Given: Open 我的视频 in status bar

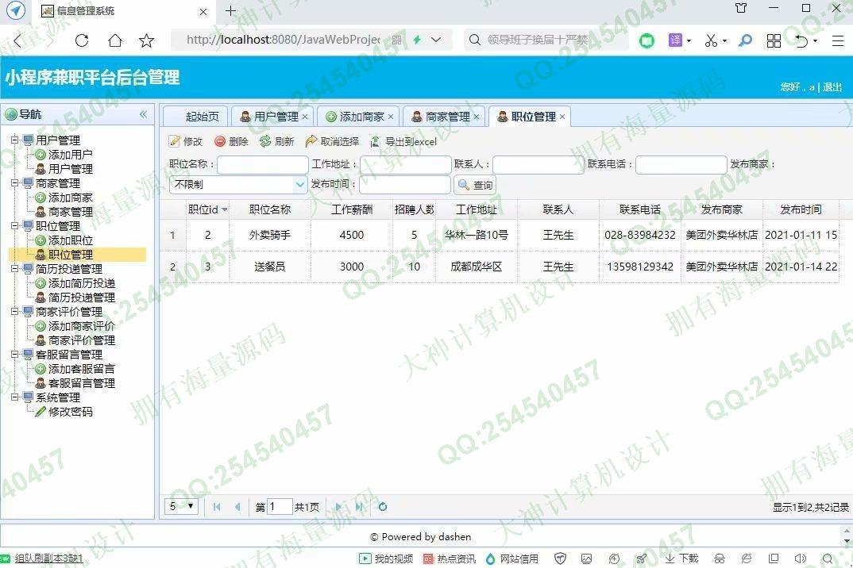Looking at the screenshot, I should coord(386,558).
